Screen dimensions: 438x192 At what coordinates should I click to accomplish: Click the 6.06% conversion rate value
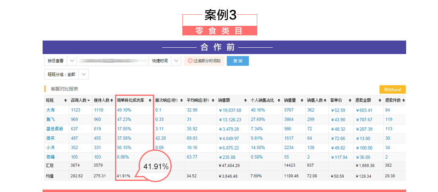pyautogui.click(x=123, y=157)
